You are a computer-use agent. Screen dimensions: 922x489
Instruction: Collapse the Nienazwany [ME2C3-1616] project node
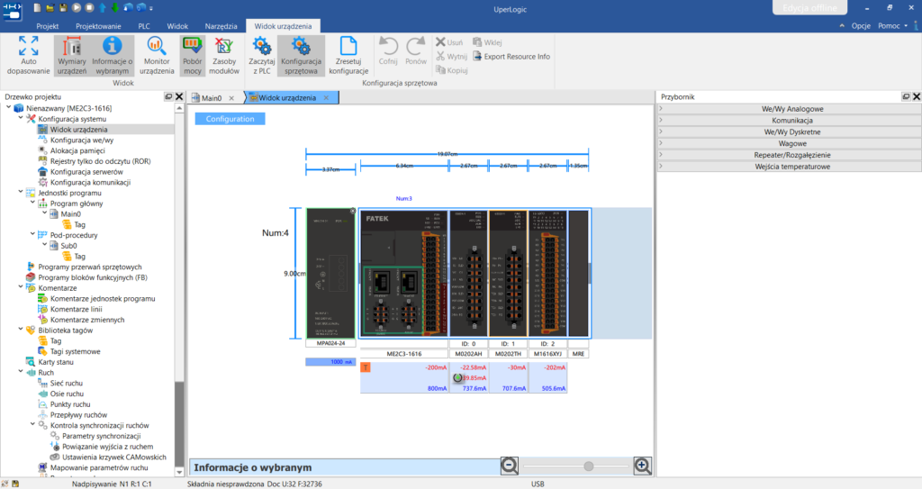click(8, 108)
